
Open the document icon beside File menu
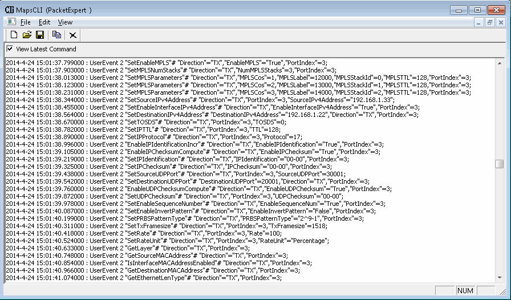[x=11, y=22]
